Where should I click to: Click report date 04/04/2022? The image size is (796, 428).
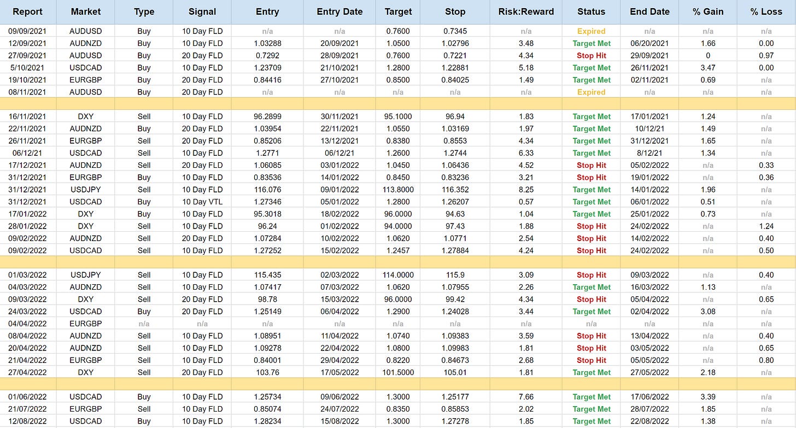tap(28, 324)
